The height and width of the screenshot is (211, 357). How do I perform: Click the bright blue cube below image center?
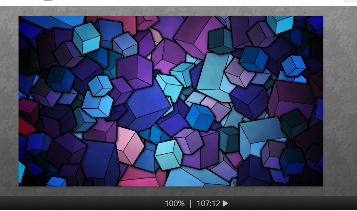(200, 117)
